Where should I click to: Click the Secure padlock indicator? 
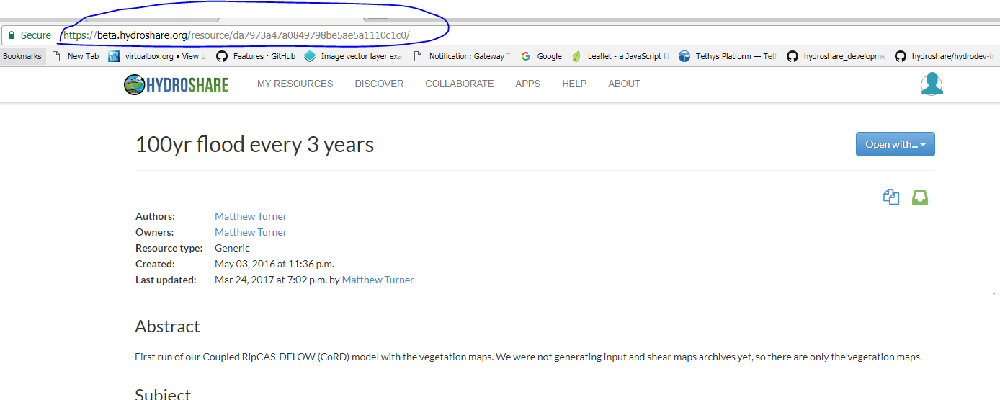pyautogui.click(x=30, y=35)
